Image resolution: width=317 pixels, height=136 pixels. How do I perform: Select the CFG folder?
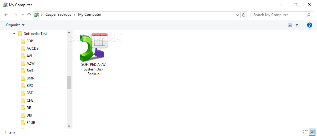tap(30, 100)
